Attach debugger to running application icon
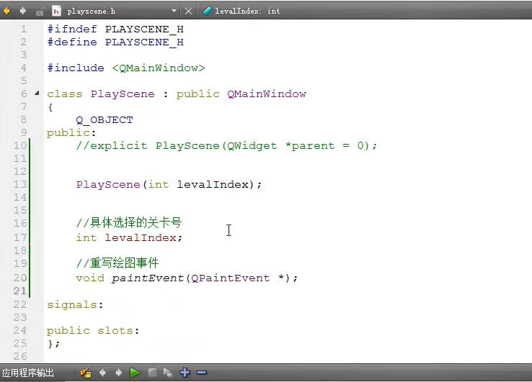532x382 pixels. (168, 373)
